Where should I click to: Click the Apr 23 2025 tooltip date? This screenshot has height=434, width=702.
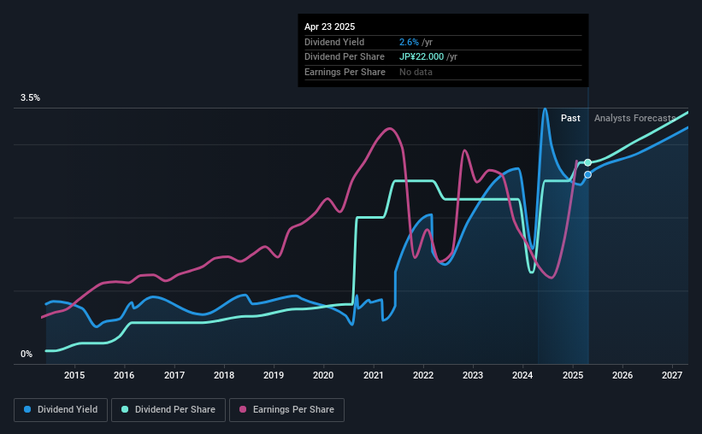[x=329, y=26]
